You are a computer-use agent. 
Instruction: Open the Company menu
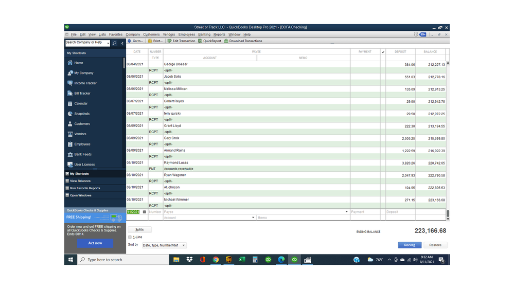click(133, 34)
